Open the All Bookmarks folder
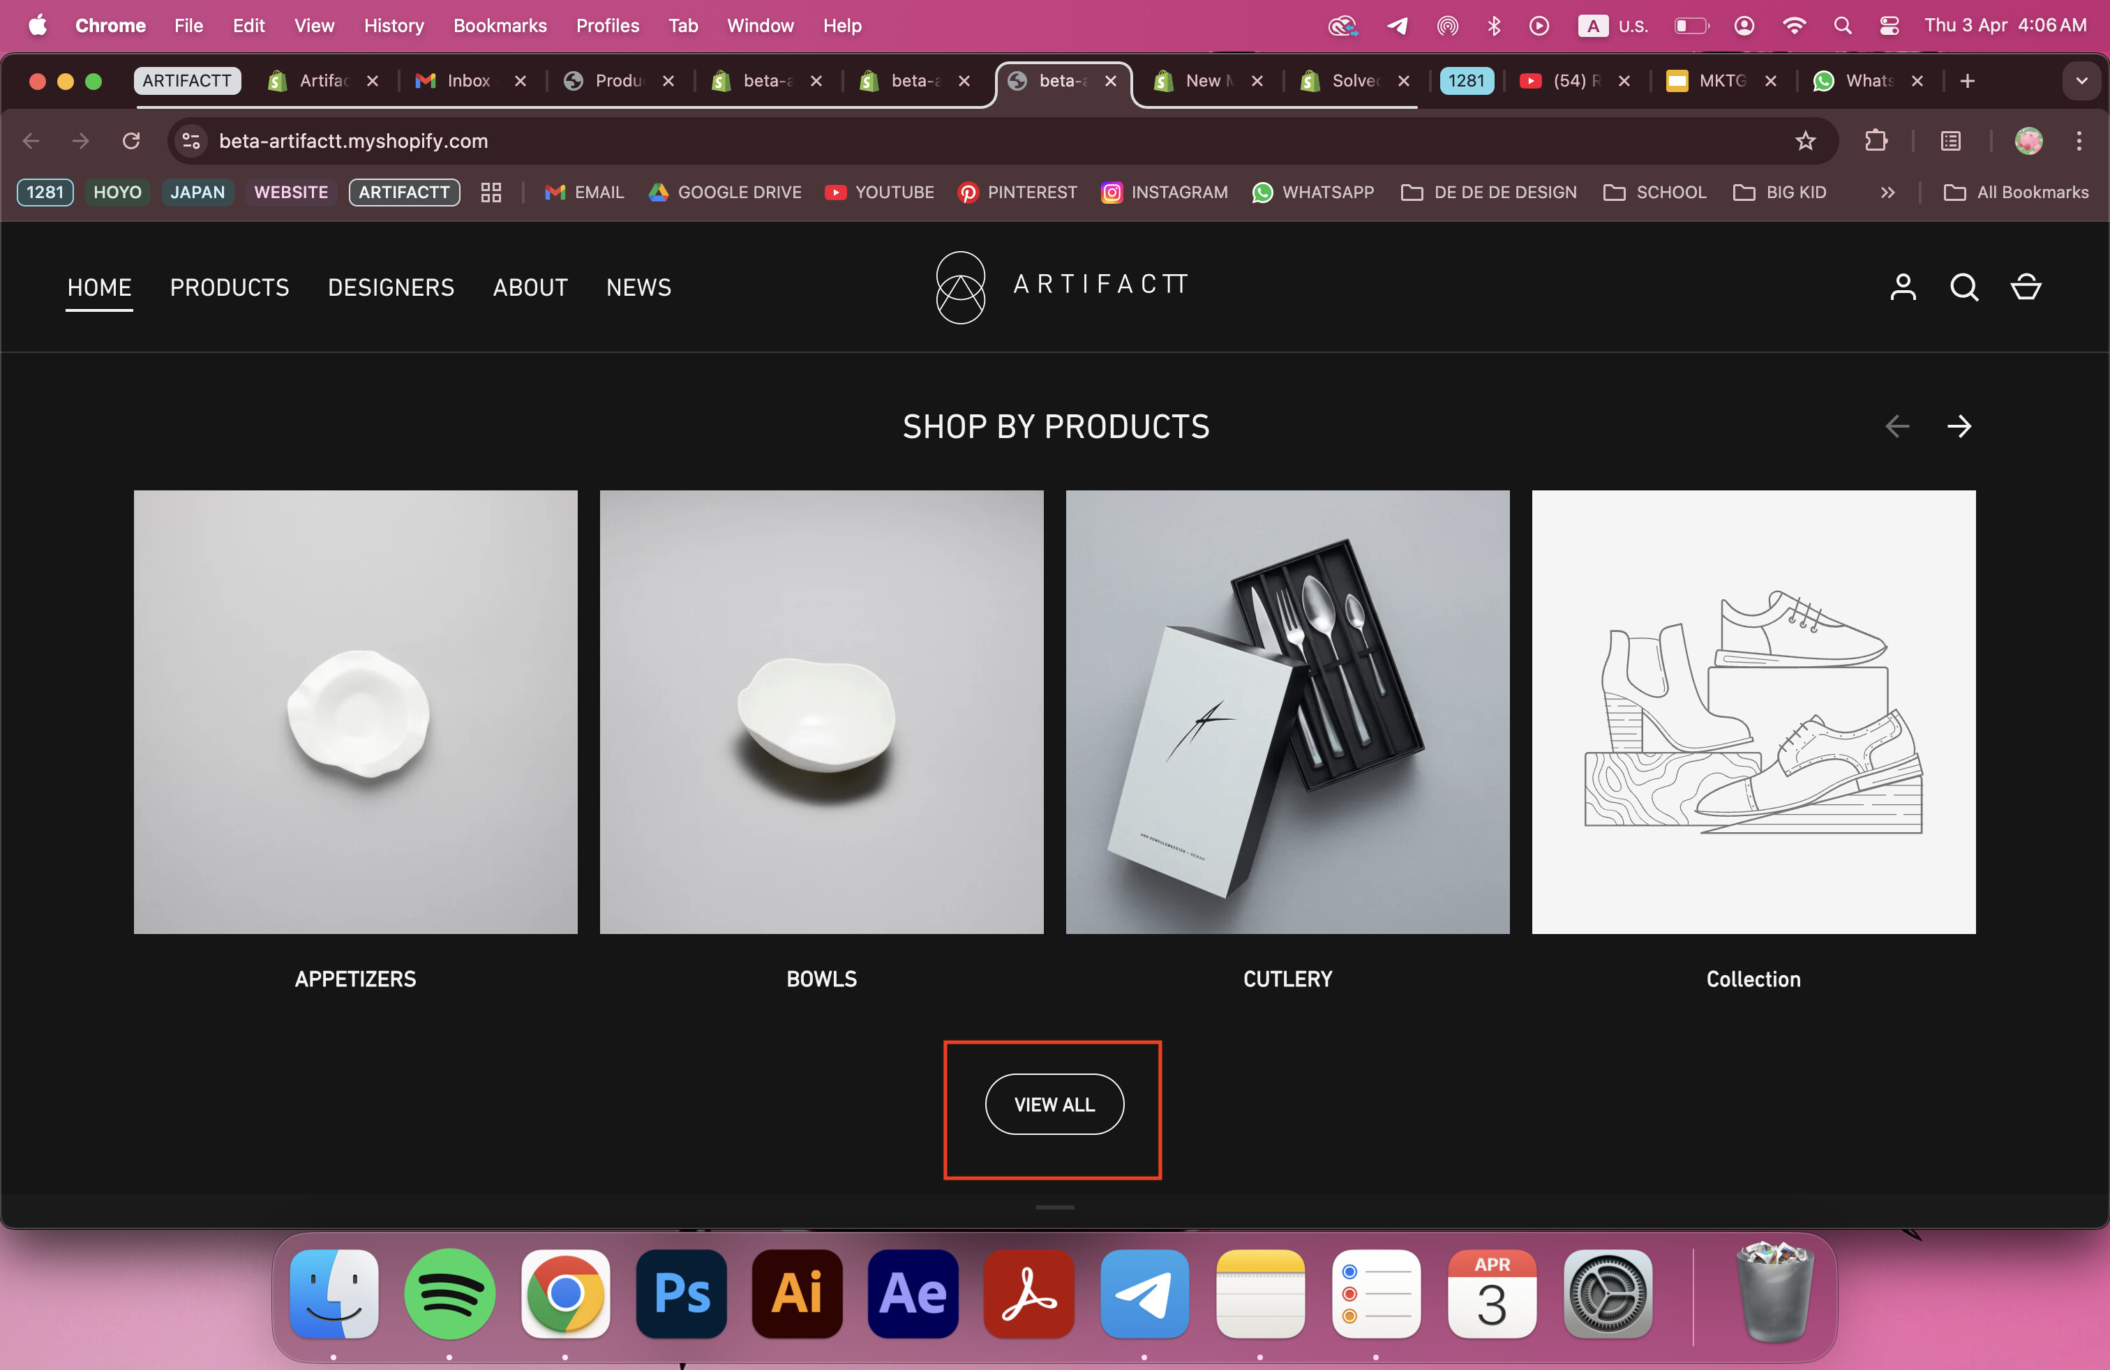Image resolution: width=2110 pixels, height=1370 pixels. 2015,193
